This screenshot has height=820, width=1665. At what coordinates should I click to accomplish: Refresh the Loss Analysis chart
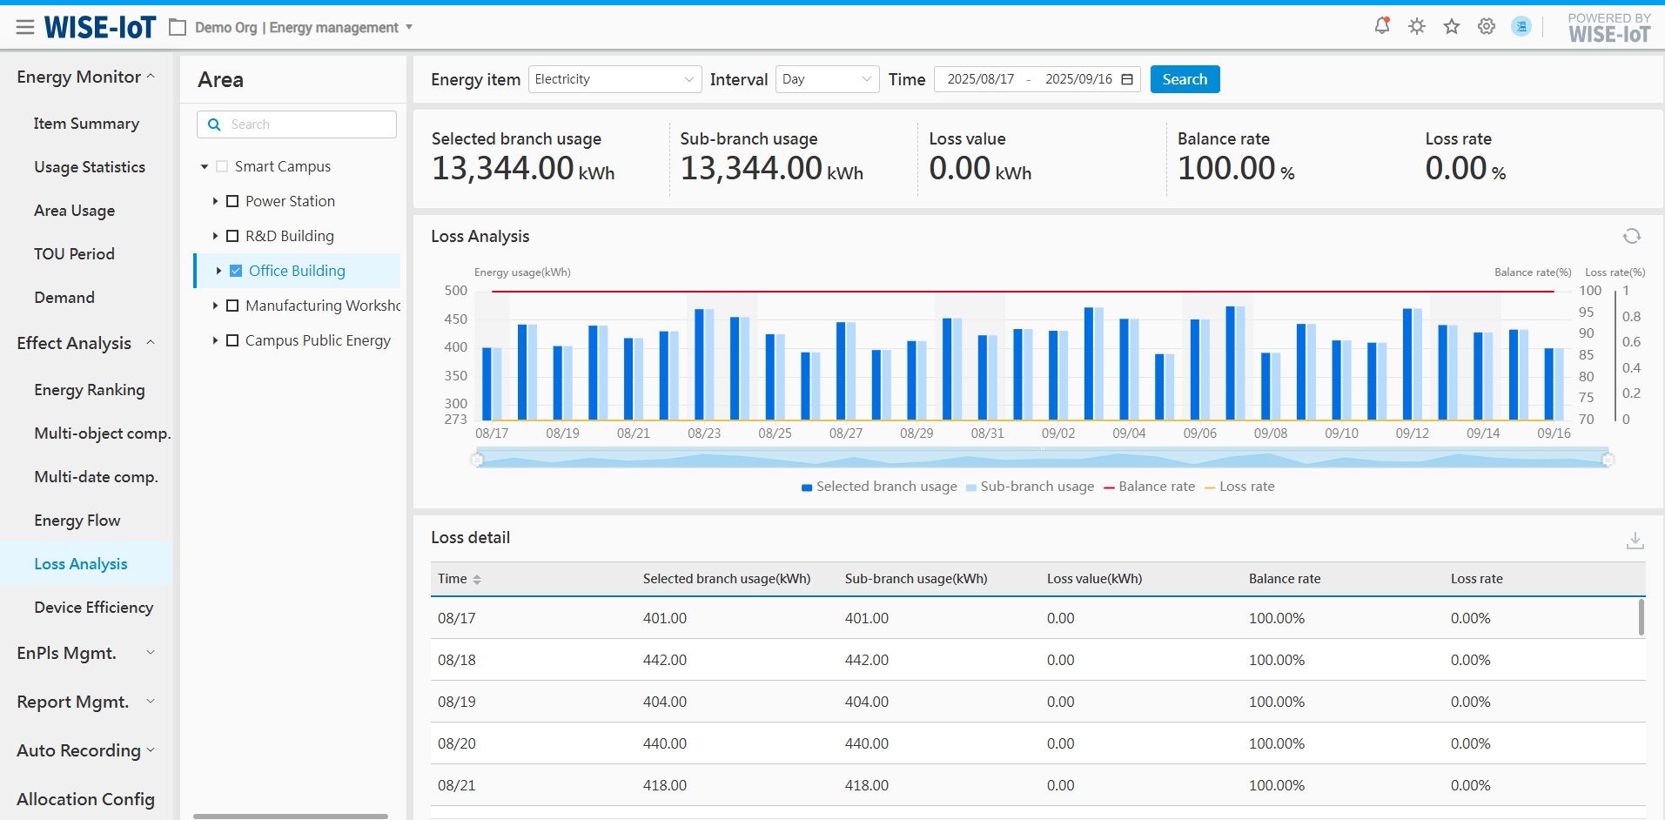coord(1631,236)
